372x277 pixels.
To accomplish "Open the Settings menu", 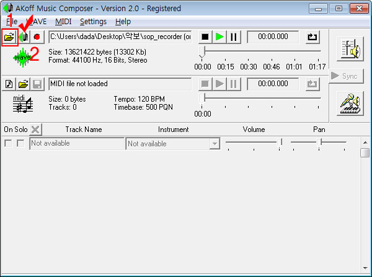I will pos(93,22).
